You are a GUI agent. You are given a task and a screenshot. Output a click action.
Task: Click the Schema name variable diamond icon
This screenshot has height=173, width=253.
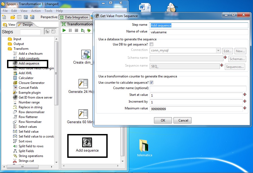[x=225, y=57]
